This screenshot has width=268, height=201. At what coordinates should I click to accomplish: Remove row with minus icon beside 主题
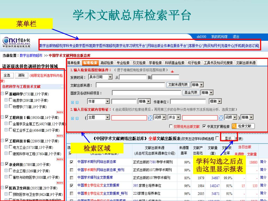coord(77,118)
